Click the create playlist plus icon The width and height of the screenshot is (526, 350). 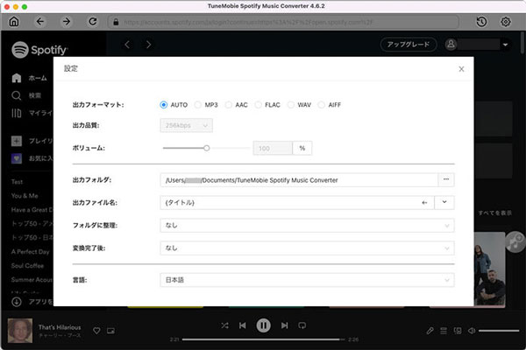17,141
